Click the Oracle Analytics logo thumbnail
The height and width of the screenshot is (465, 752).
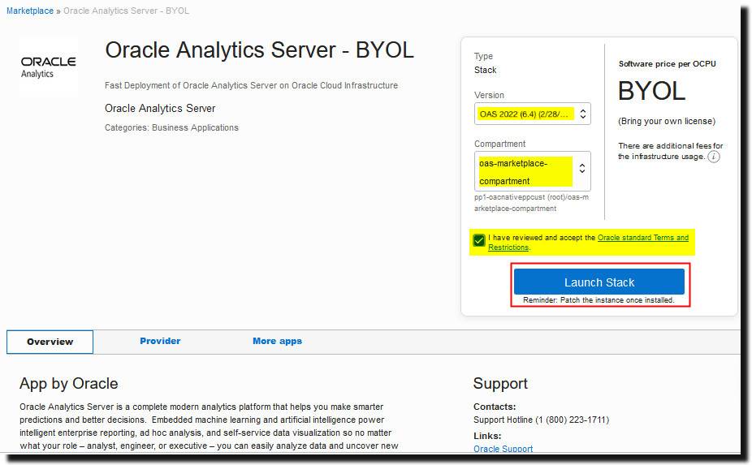(49, 67)
